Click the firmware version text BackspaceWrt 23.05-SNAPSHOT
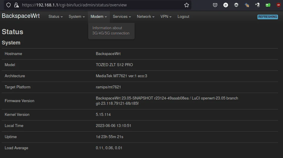 point(125,98)
